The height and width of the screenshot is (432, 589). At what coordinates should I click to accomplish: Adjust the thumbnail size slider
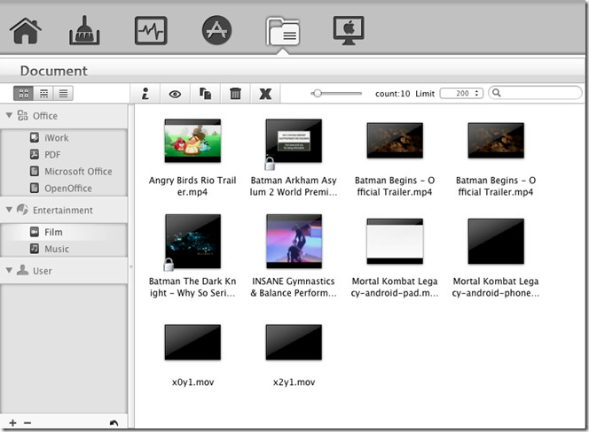(318, 93)
